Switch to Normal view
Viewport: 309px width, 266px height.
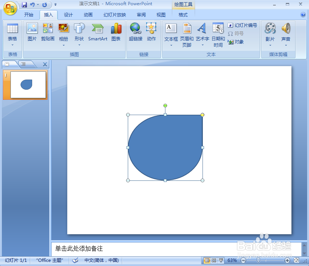click(x=207, y=260)
